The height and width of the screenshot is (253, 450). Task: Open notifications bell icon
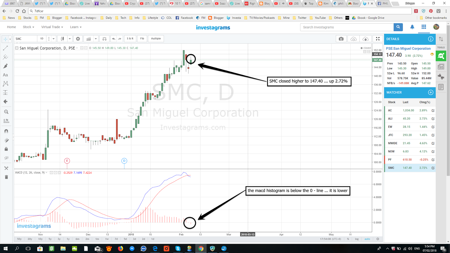point(412,27)
